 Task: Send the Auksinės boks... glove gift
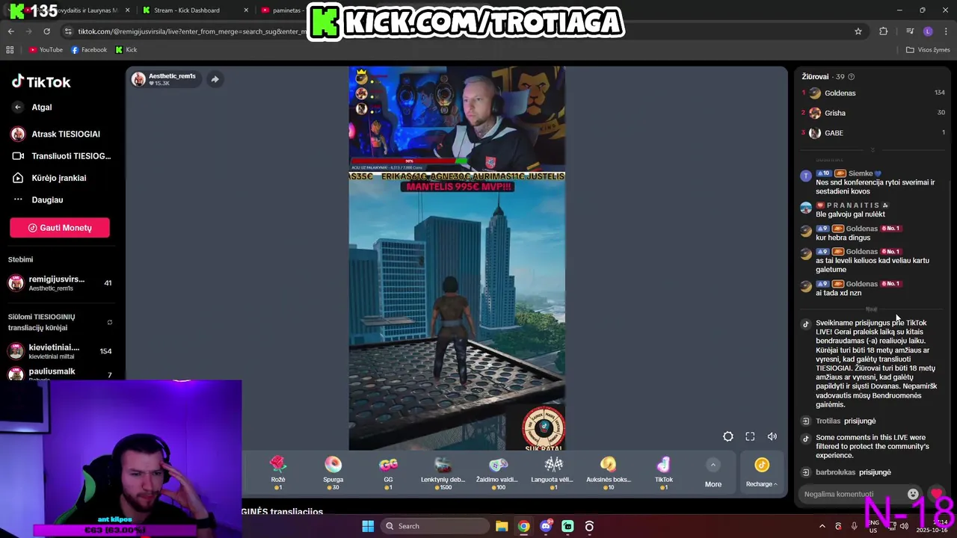coord(609,473)
